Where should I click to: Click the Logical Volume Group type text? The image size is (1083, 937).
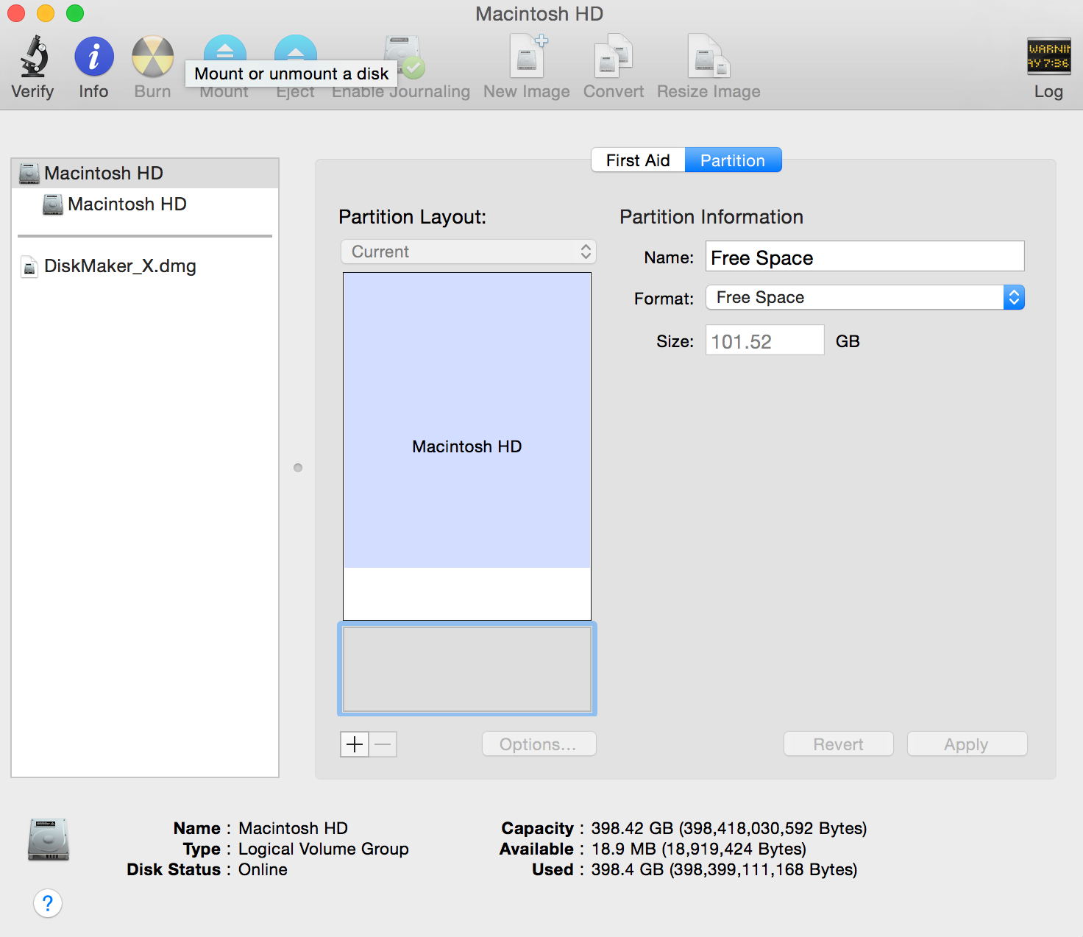pos(324,849)
